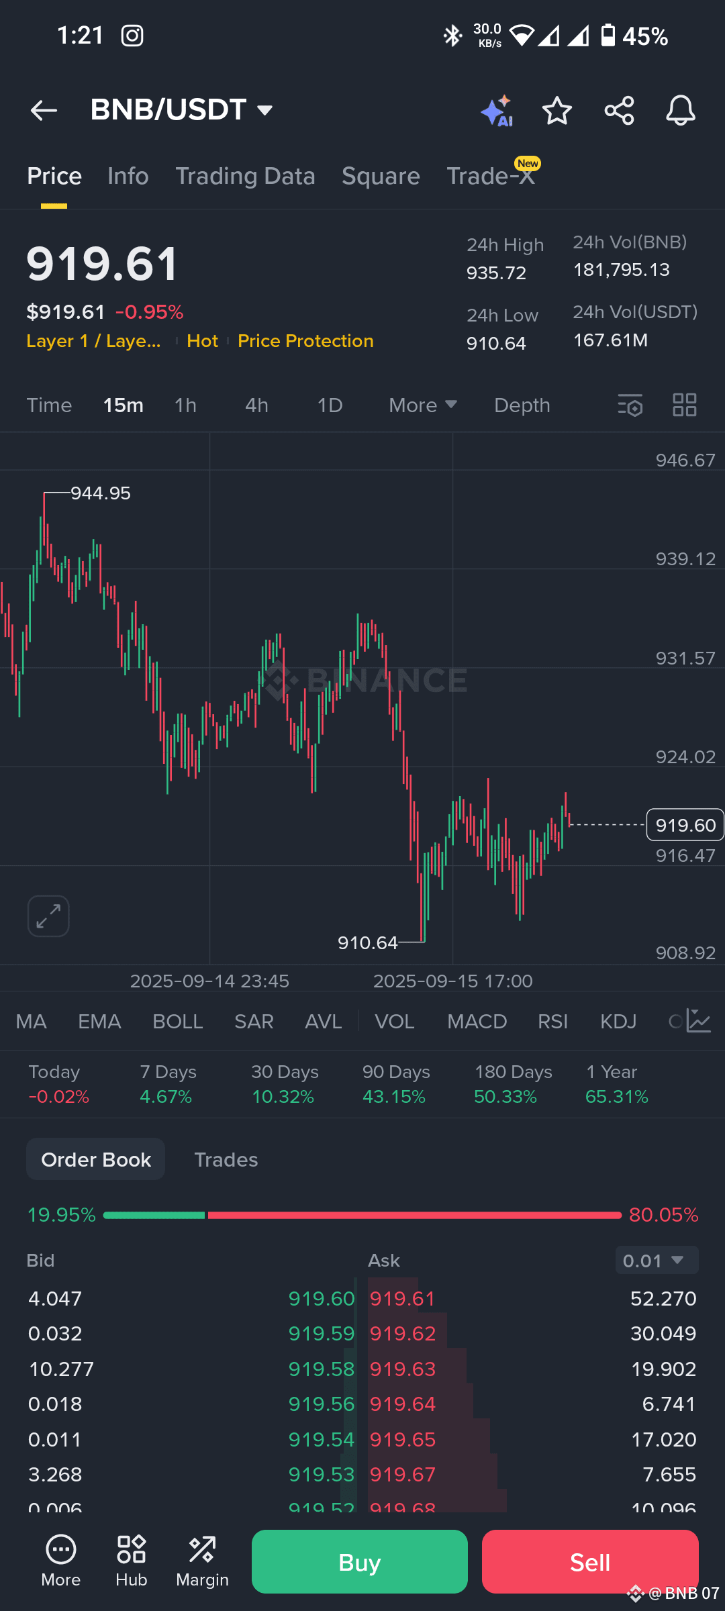Click the bid/ask ratio bar

pos(362,1215)
